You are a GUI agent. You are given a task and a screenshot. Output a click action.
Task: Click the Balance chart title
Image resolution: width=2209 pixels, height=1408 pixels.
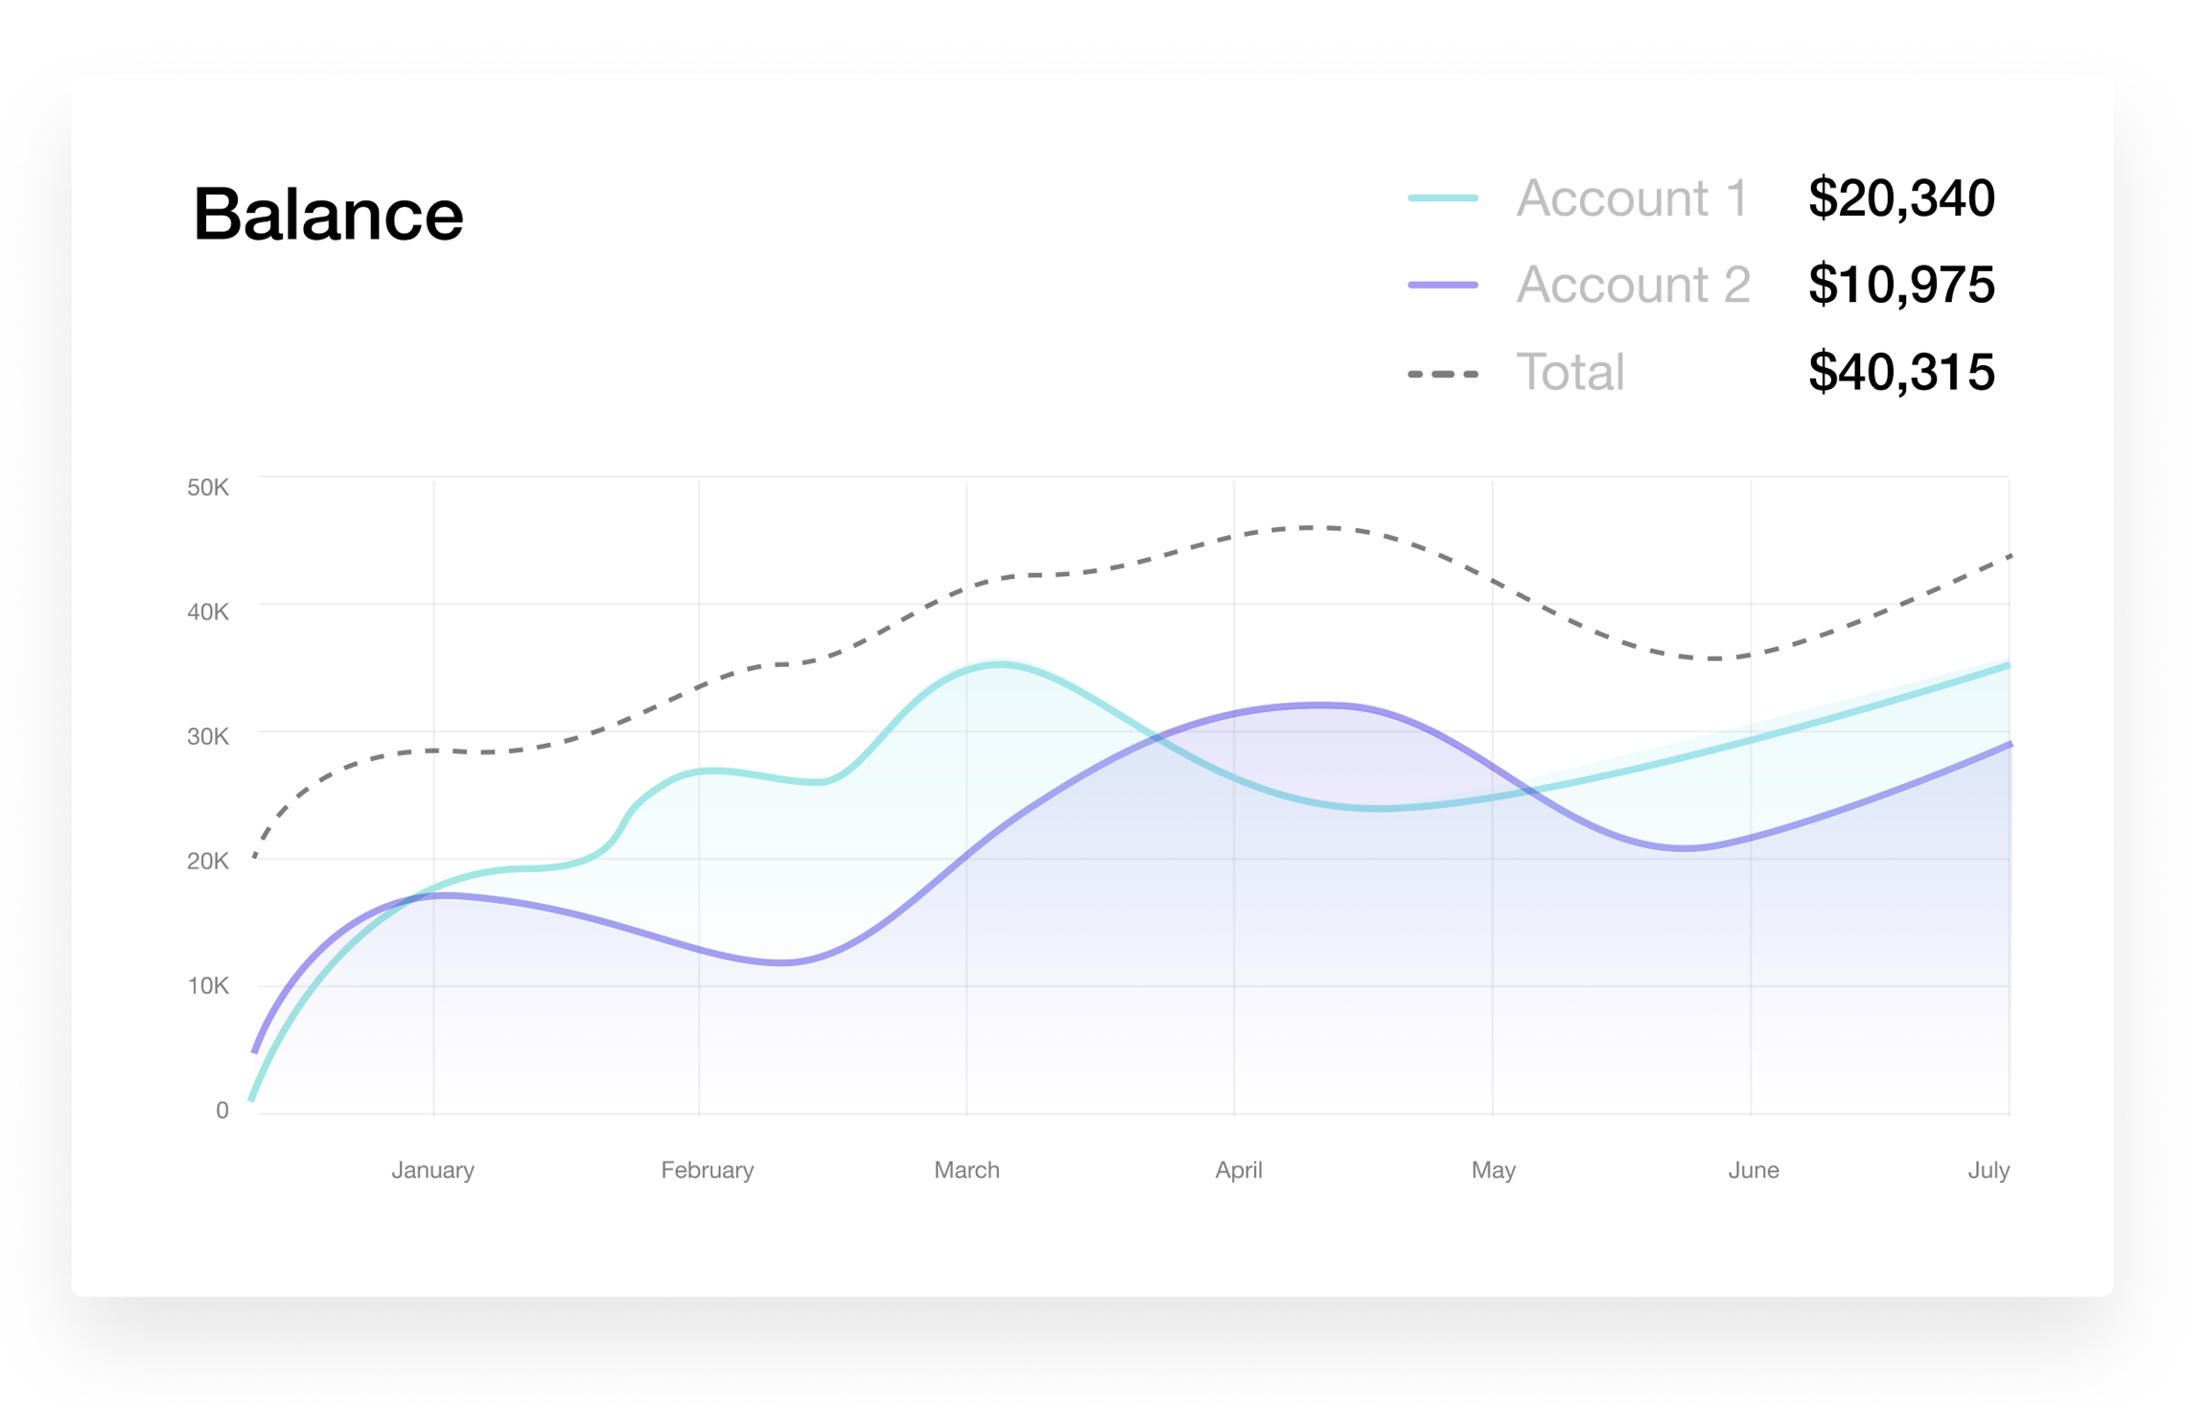(x=328, y=214)
